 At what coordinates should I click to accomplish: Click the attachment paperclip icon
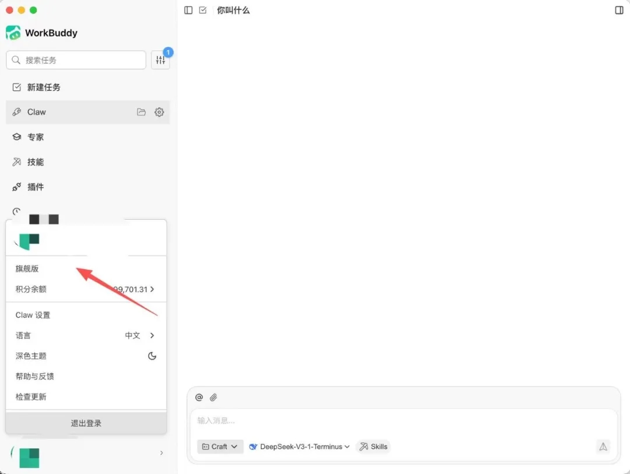(213, 397)
